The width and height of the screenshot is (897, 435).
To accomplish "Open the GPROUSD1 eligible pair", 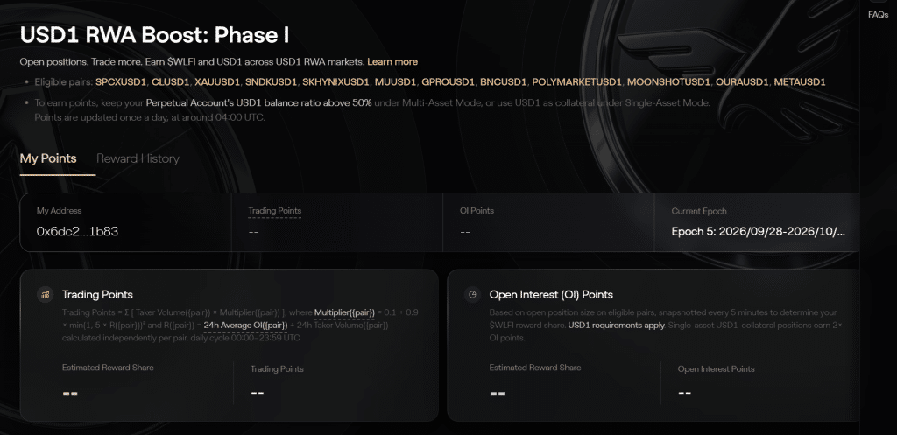I will 448,82.
